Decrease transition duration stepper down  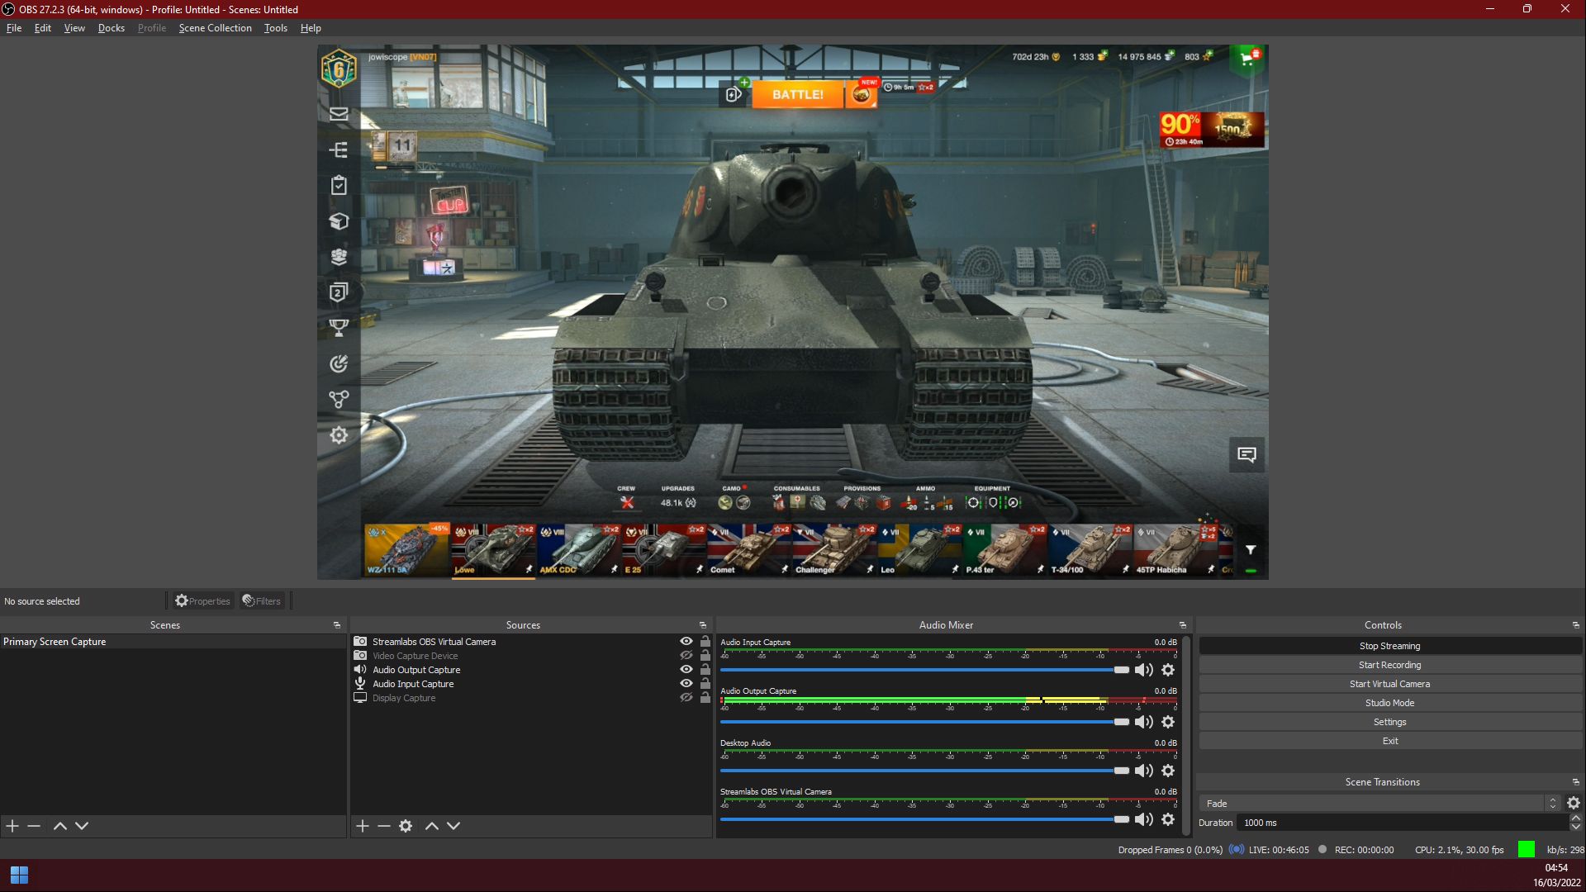tap(1576, 827)
